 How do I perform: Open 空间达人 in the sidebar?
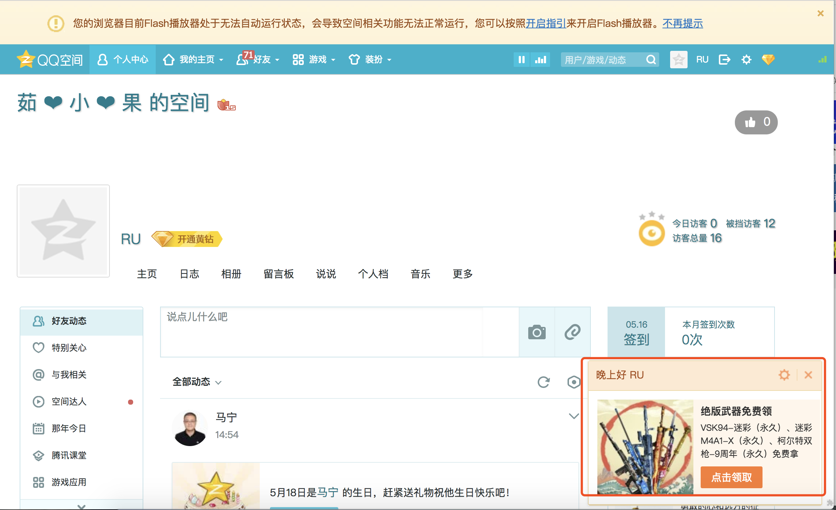coord(81,401)
